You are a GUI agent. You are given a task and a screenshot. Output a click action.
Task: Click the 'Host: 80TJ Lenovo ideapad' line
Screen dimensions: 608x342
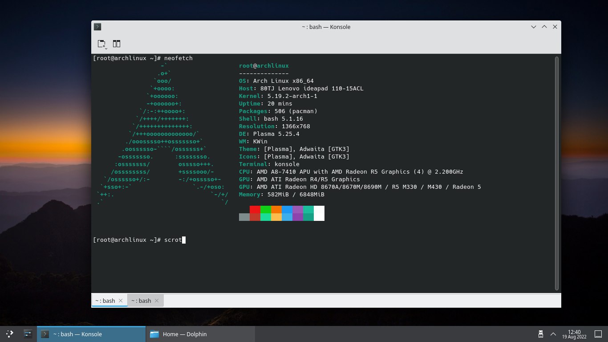click(x=301, y=89)
